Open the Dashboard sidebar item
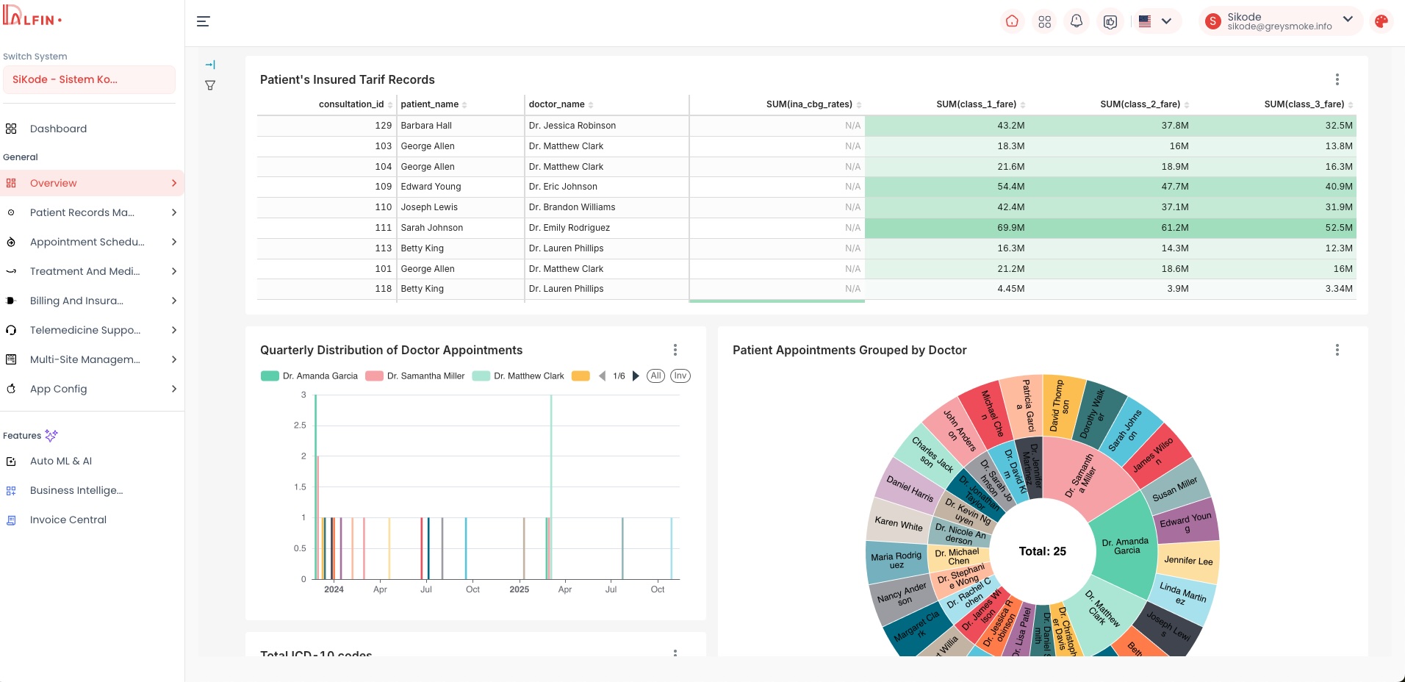This screenshot has width=1405, height=682. [58, 129]
